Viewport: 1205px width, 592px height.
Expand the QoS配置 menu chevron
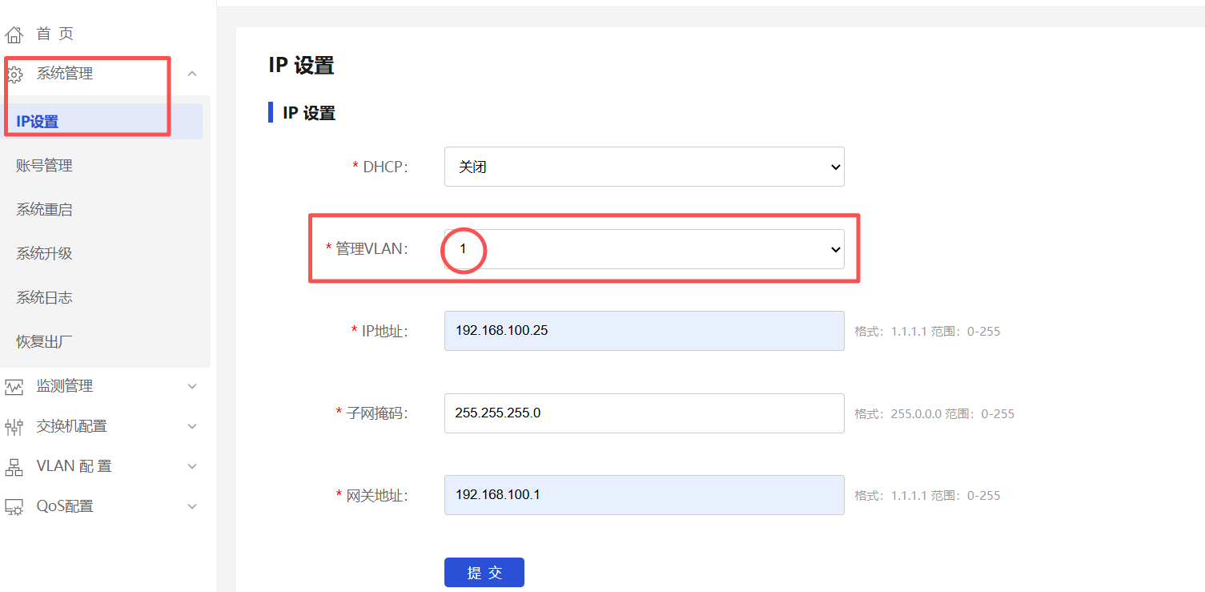(192, 506)
